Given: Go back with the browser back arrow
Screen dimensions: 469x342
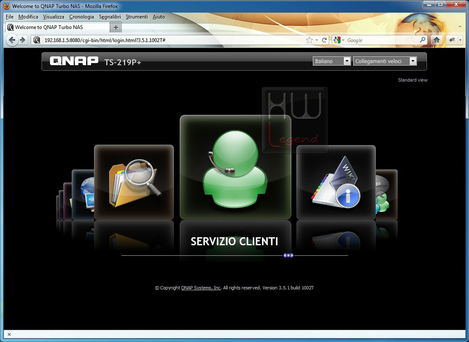Looking at the screenshot, I should 12,40.
